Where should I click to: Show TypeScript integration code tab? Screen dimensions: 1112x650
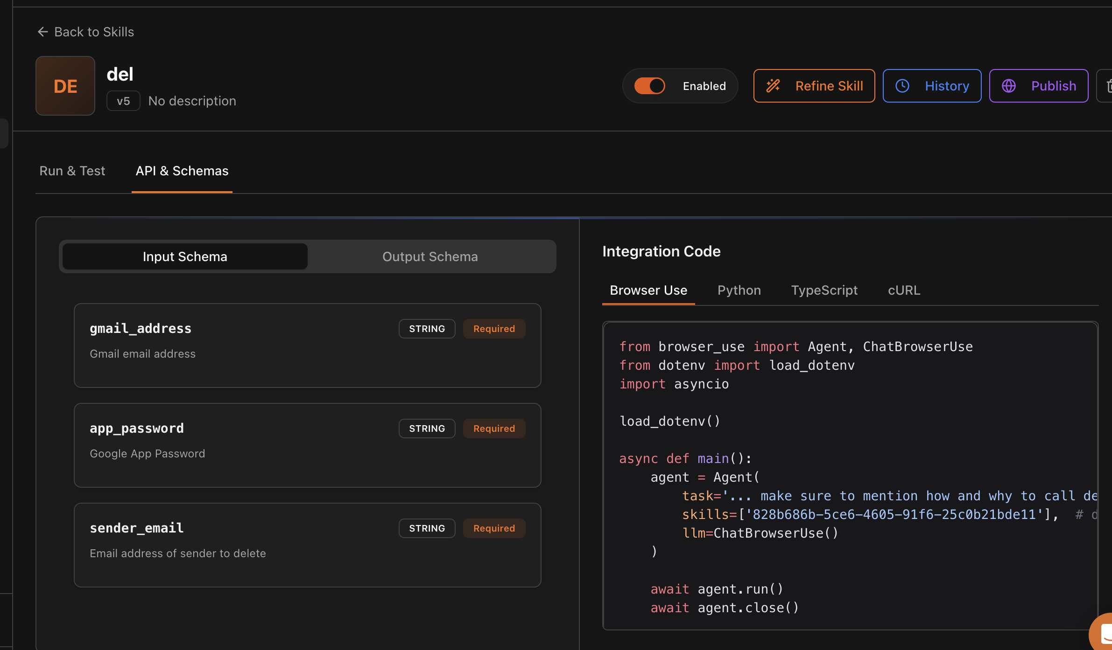click(x=824, y=290)
